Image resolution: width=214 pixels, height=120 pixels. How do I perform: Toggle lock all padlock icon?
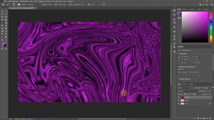coord(195,94)
